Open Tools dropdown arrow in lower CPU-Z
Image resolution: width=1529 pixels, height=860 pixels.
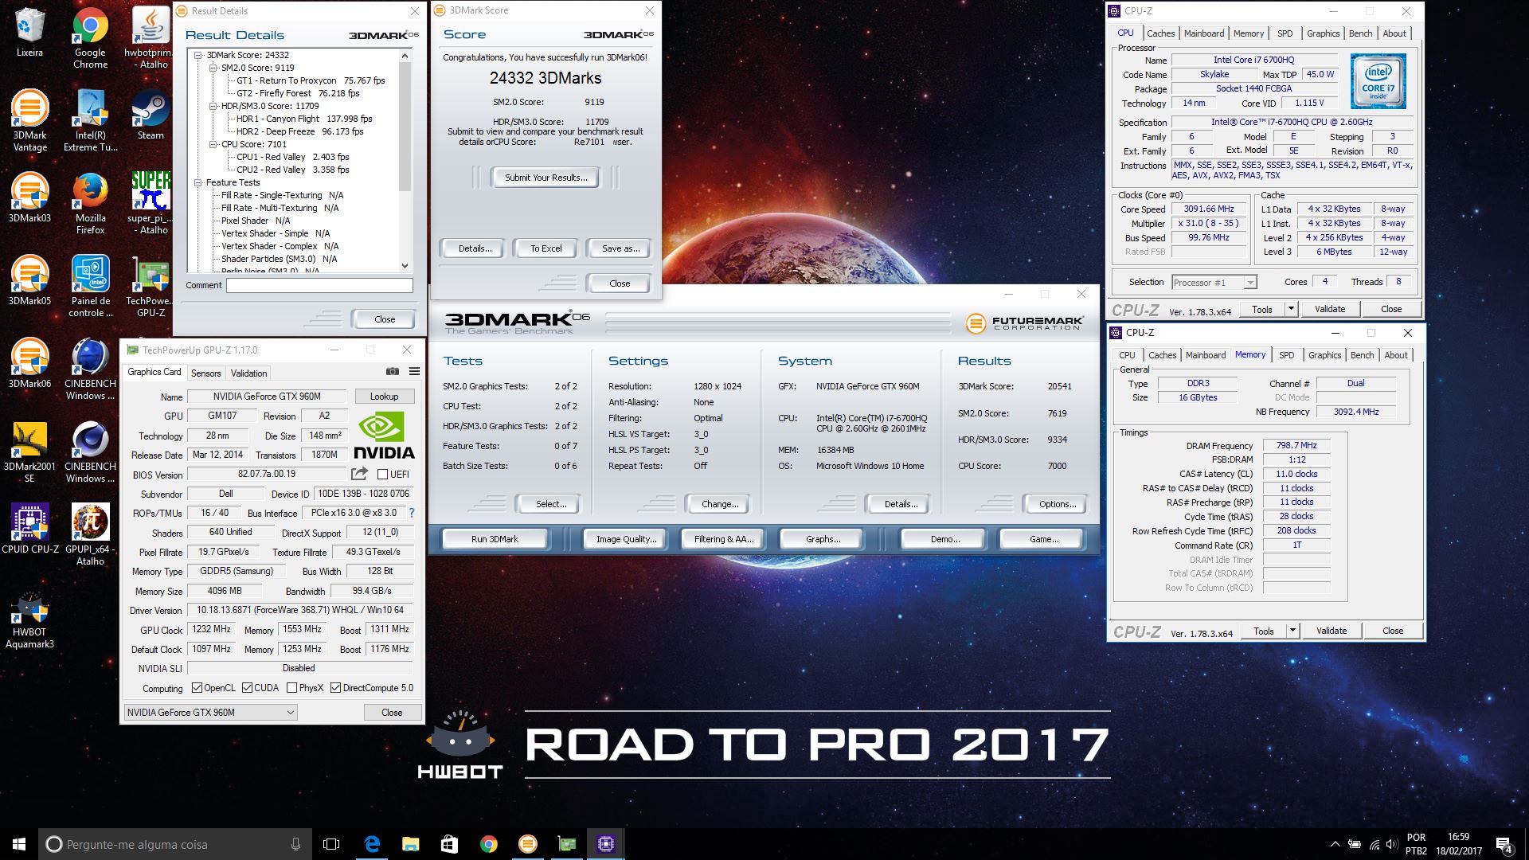pos(1292,631)
